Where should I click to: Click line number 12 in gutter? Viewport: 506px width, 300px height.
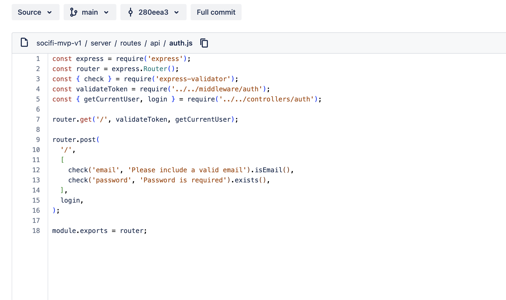click(x=36, y=170)
